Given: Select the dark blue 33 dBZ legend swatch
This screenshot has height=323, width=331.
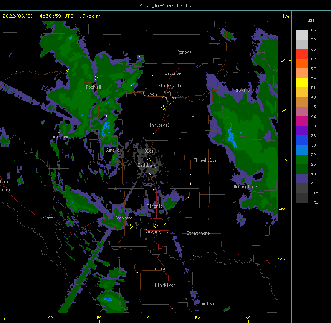Looking at the screenshot, I should coord(302,140).
